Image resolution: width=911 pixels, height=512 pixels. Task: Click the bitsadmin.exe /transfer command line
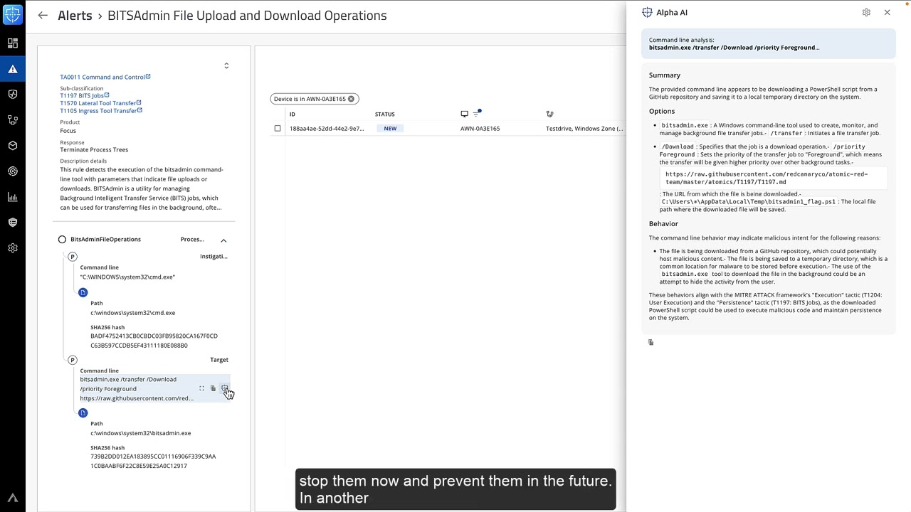pos(137,389)
